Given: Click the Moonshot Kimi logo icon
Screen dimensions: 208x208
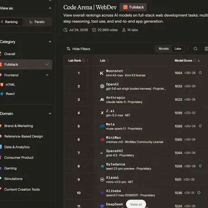Looking at the screenshot, I should [x=102, y=73].
